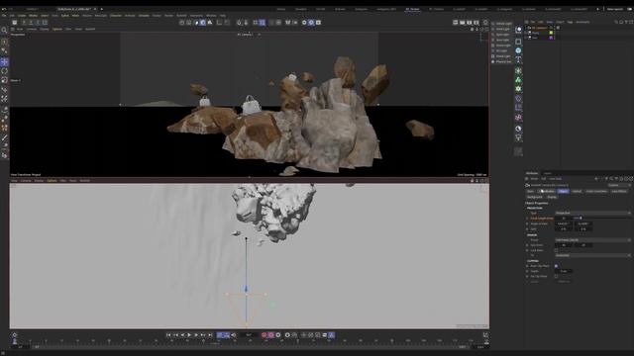The image size is (634, 356).
Task: Click the search icon in Object Manager
Action: [616, 22]
